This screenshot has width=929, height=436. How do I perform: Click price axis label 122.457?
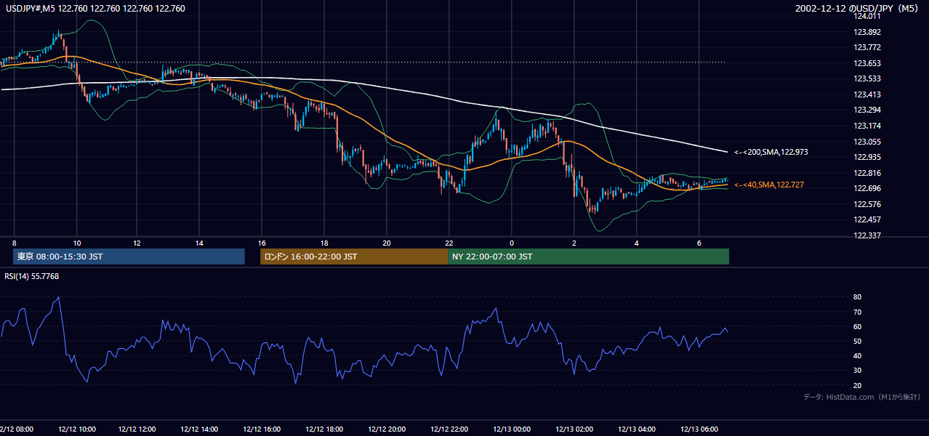click(868, 219)
